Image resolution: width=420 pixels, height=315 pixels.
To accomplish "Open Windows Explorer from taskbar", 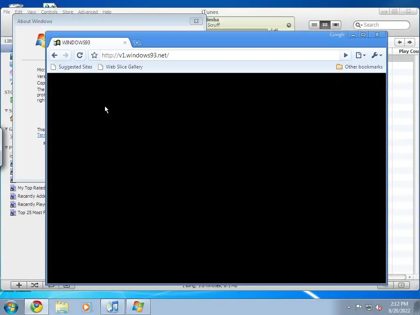I will (62, 307).
